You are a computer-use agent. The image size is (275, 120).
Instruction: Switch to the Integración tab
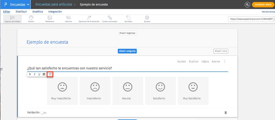[x=55, y=12]
